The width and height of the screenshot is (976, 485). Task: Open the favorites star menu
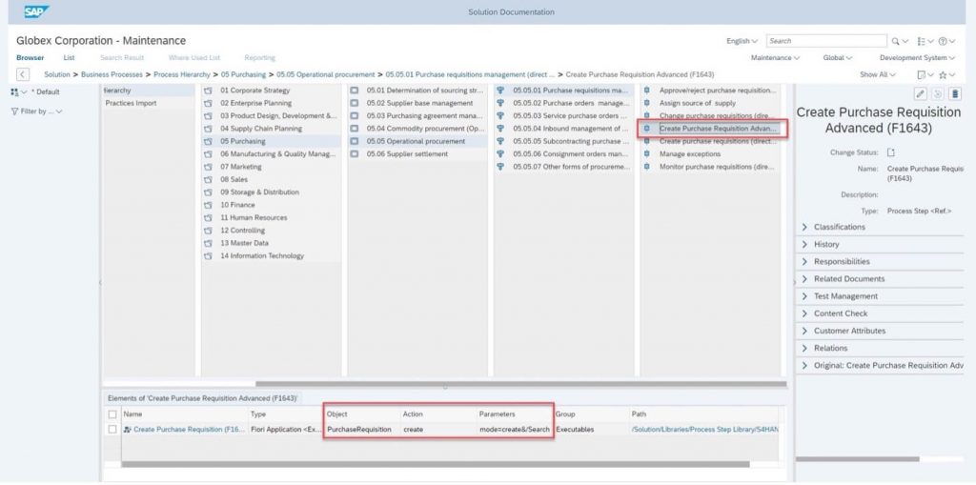pyautogui.click(x=943, y=74)
